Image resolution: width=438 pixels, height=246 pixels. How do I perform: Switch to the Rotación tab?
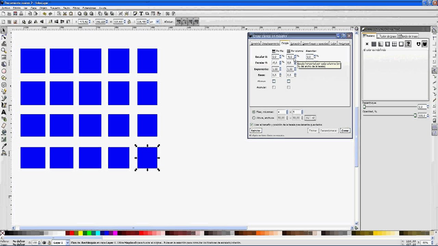tap(295, 43)
